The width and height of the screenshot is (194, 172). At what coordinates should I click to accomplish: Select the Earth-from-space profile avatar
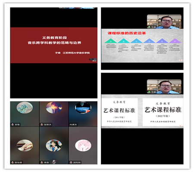pos(83,107)
